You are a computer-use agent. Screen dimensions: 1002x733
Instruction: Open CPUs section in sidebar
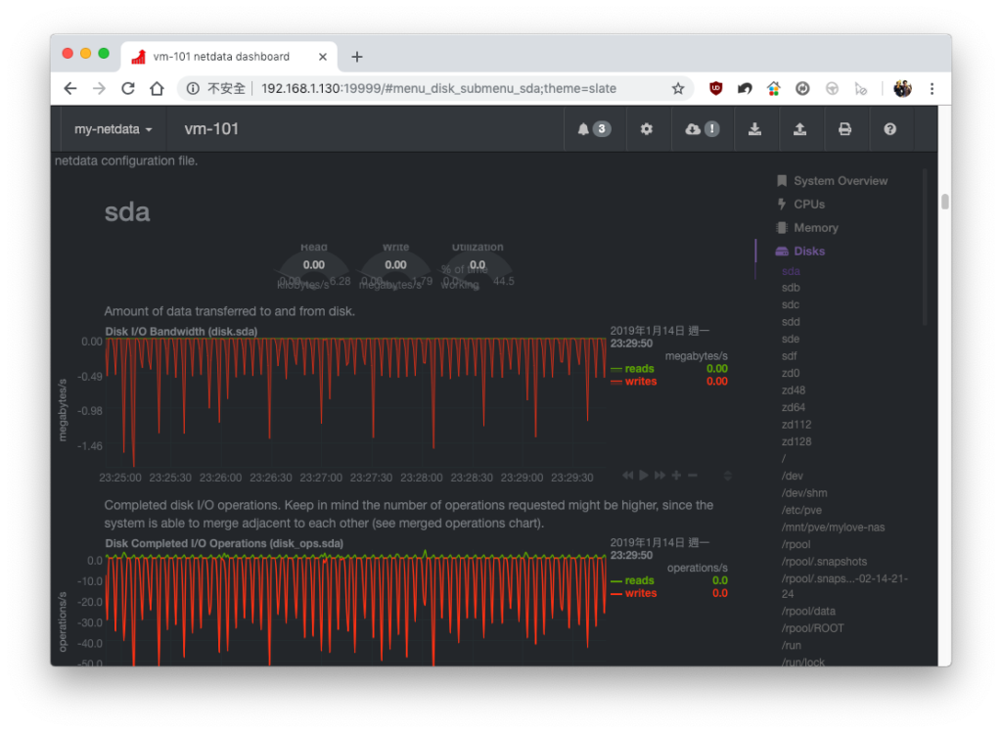pyautogui.click(x=808, y=204)
